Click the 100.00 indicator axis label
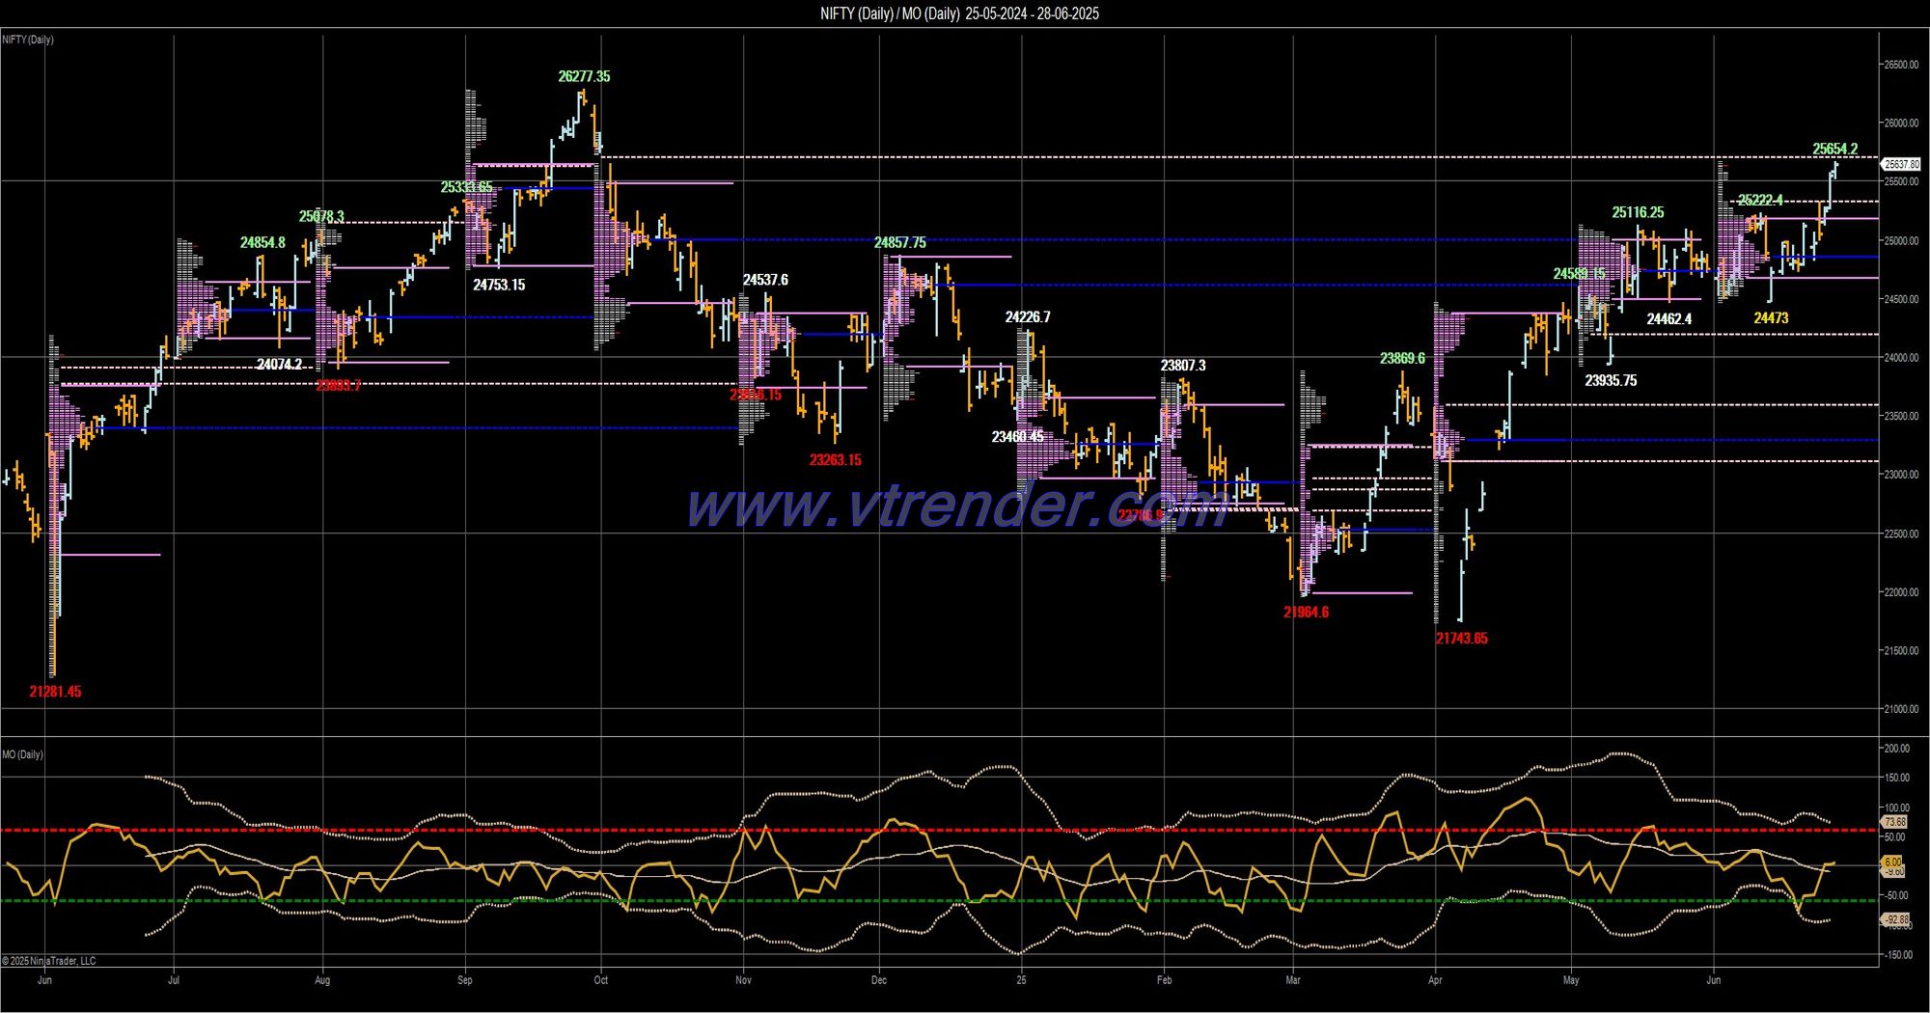This screenshot has height=1013, width=1930. (1896, 808)
